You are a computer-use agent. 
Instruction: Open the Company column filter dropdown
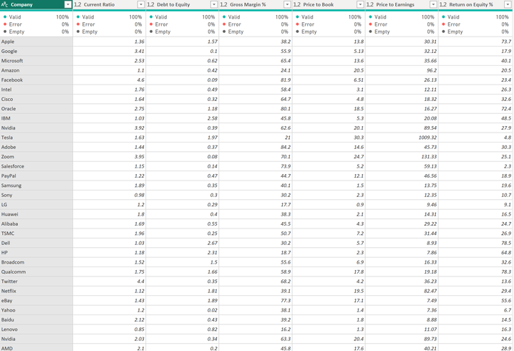click(68, 4)
